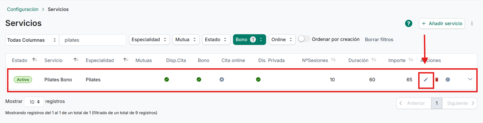Open the Bono filter dropdown
The width and height of the screenshot is (483, 123).
coord(249,40)
